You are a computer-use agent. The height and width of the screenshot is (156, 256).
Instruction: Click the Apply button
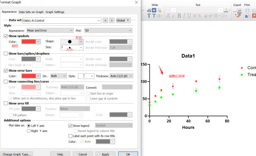105,154
